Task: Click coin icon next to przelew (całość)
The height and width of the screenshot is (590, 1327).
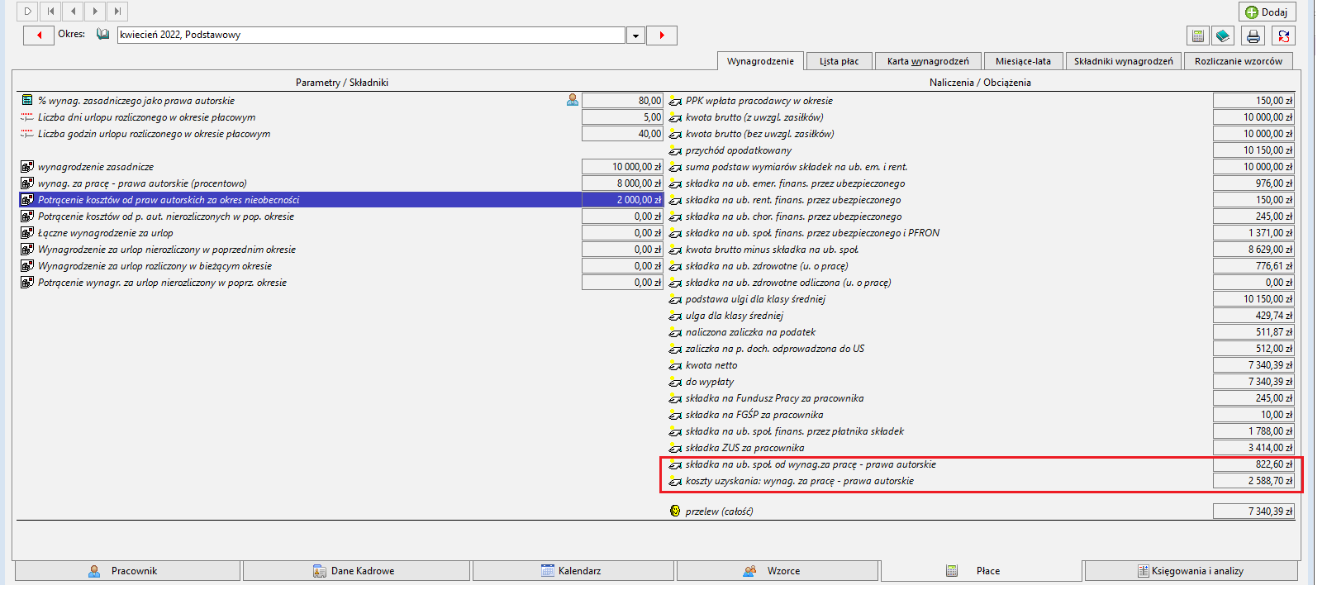Action: click(x=675, y=511)
